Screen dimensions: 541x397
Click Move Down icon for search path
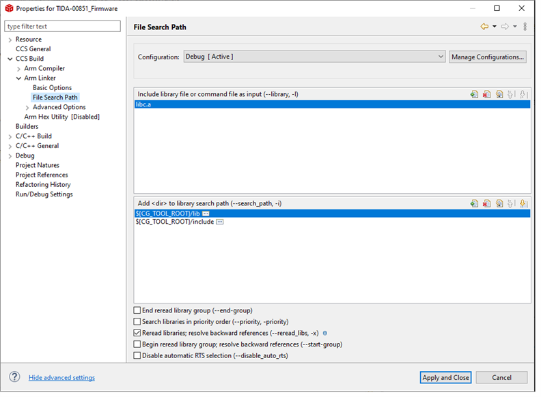(523, 203)
